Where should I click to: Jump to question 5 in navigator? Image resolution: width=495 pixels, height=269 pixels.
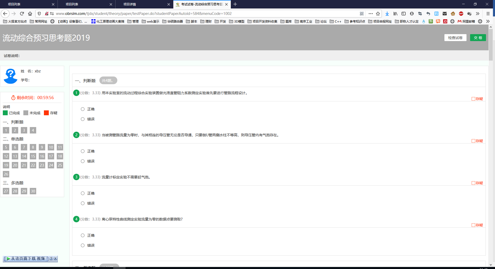[x=6, y=147]
